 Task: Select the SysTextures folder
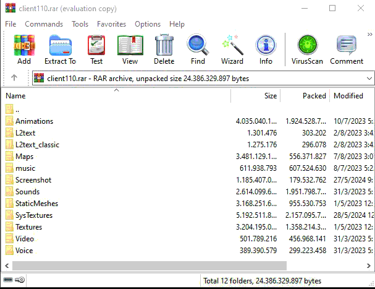coord(34,215)
